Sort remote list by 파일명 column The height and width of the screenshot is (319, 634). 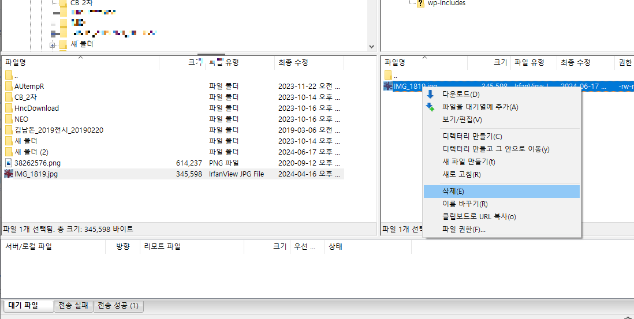(424, 62)
